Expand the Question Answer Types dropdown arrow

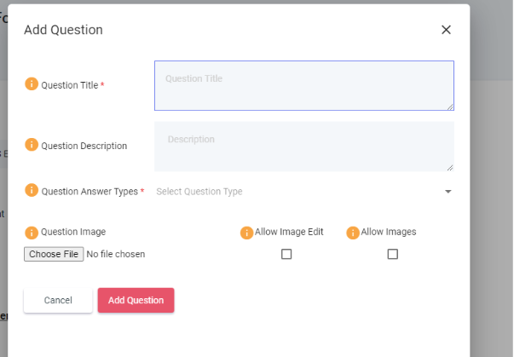(x=448, y=192)
